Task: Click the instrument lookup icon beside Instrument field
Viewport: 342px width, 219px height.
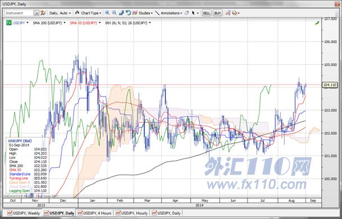Action: (x=36, y=13)
